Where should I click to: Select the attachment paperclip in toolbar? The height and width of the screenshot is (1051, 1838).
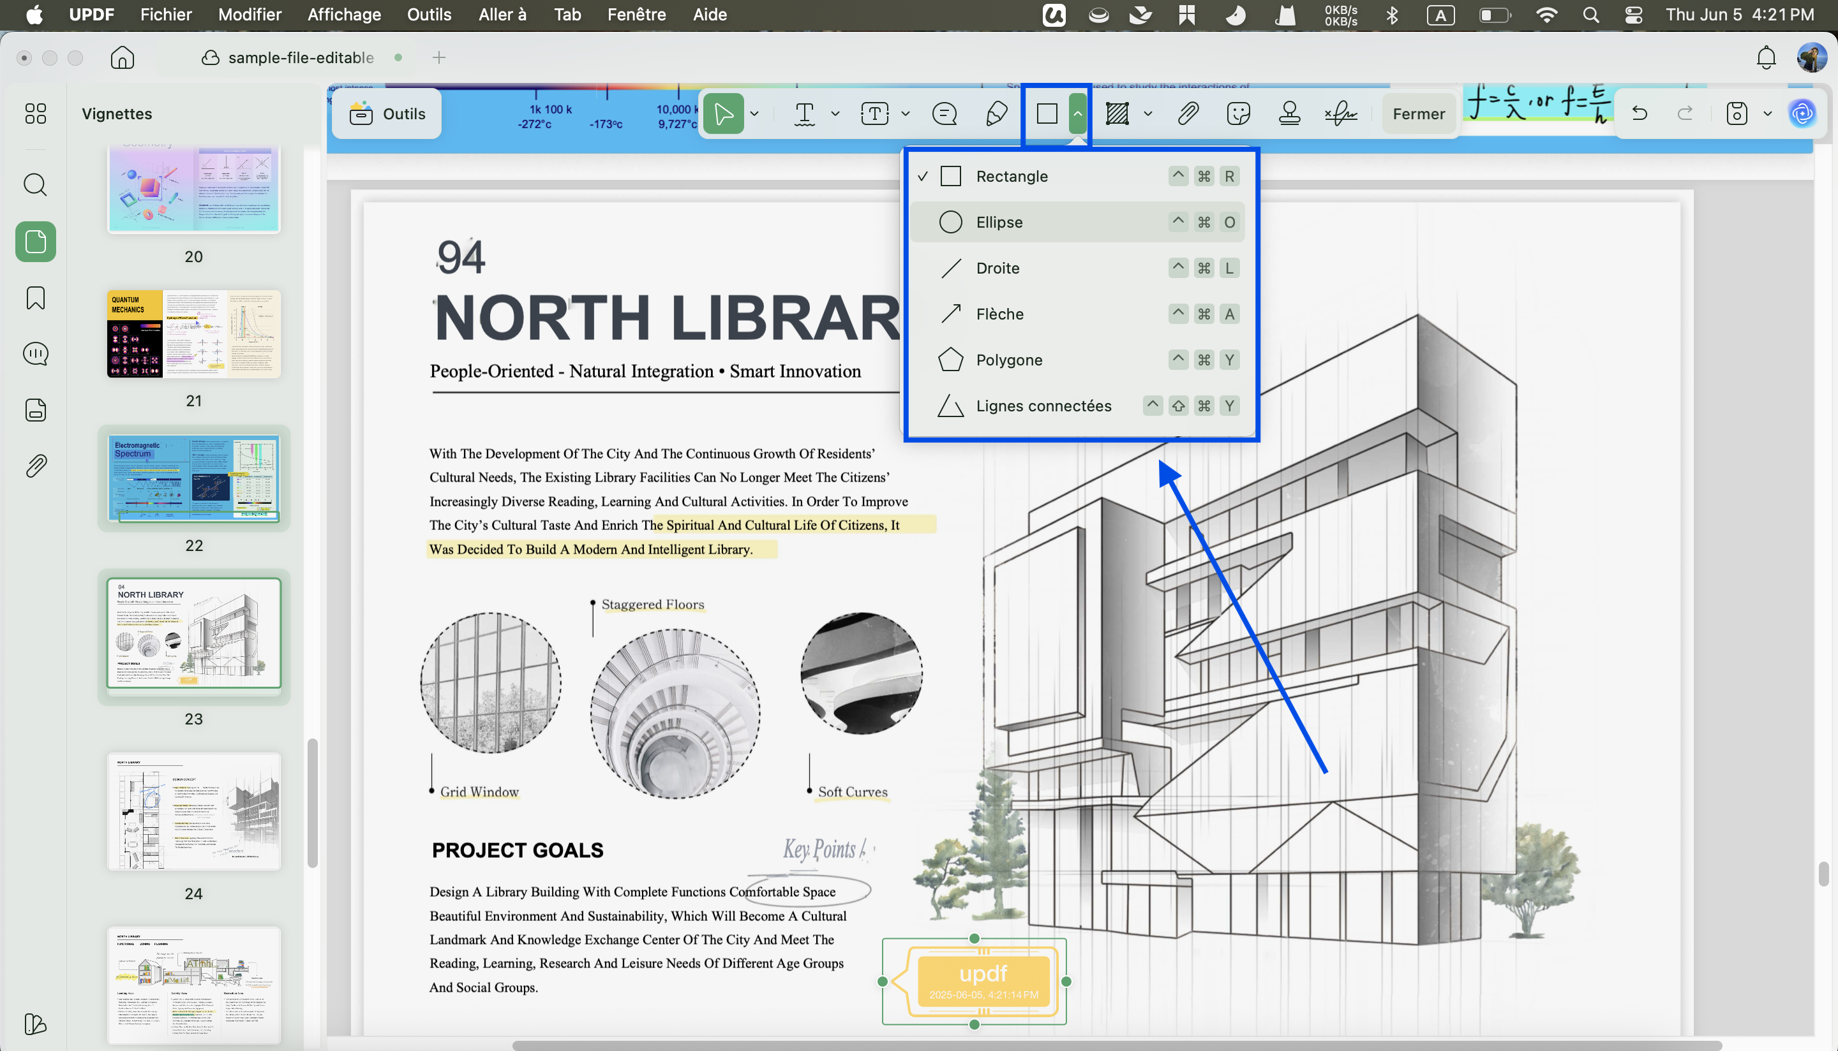(1188, 114)
